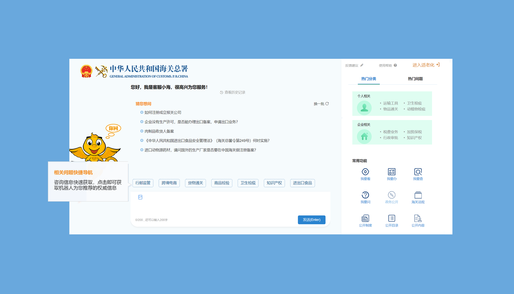Open the 我要办 checklist icon
This screenshot has width=514, height=294.
point(391,172)
